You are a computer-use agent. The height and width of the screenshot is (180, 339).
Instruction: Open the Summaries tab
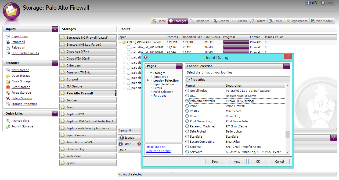click(x=199, y=21)
